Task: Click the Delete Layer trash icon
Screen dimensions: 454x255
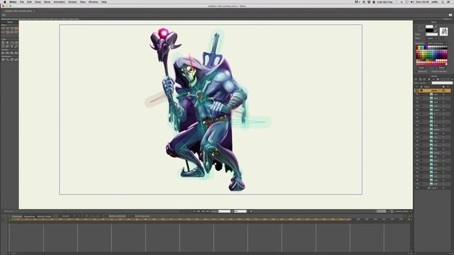Action: point(428,79)
